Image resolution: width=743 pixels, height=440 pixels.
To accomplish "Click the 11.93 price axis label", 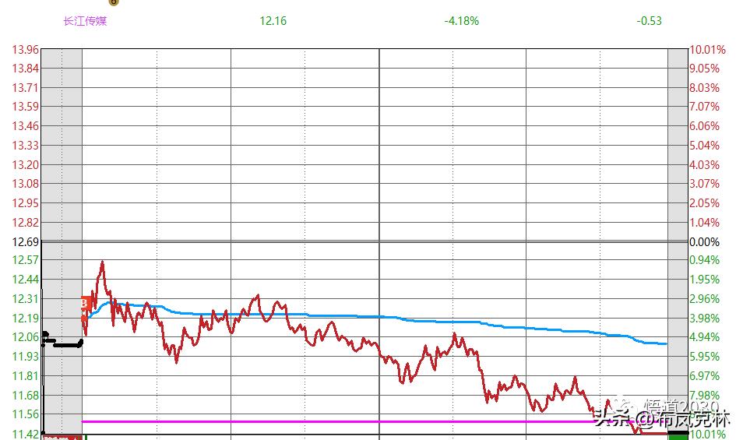I will (x=26, y=356).
